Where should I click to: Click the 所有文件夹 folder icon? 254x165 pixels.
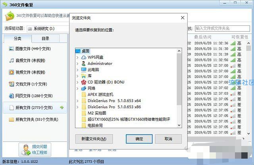pos(12,119)
